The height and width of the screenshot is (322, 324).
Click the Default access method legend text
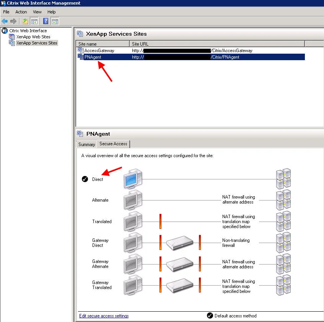[235, 316]
